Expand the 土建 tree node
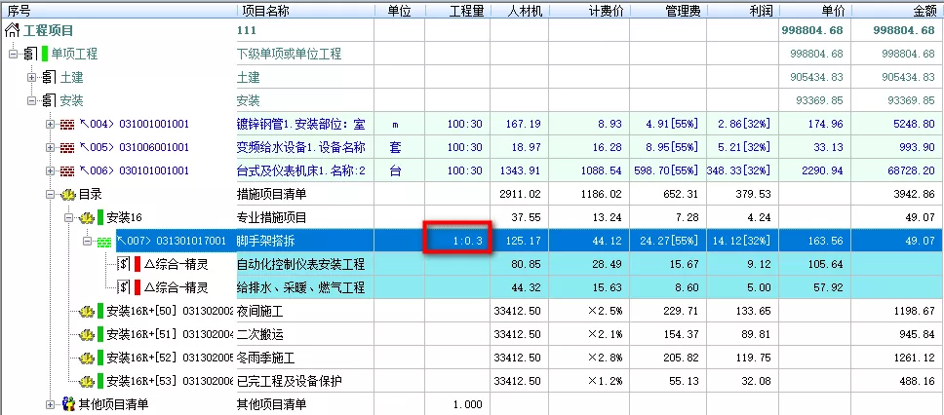The width and height of the screenshot is (944, 415). point(32,78)
